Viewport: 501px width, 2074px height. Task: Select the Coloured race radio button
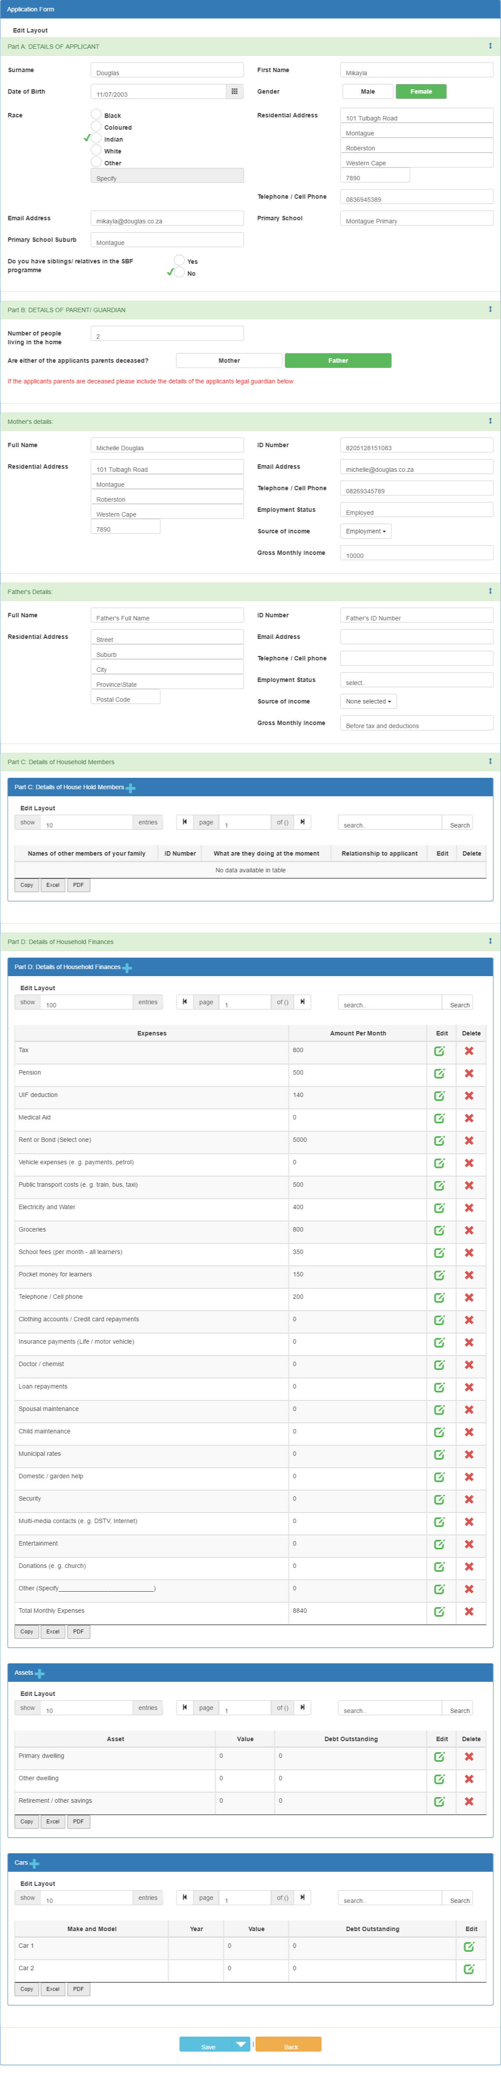coord(97,126)
